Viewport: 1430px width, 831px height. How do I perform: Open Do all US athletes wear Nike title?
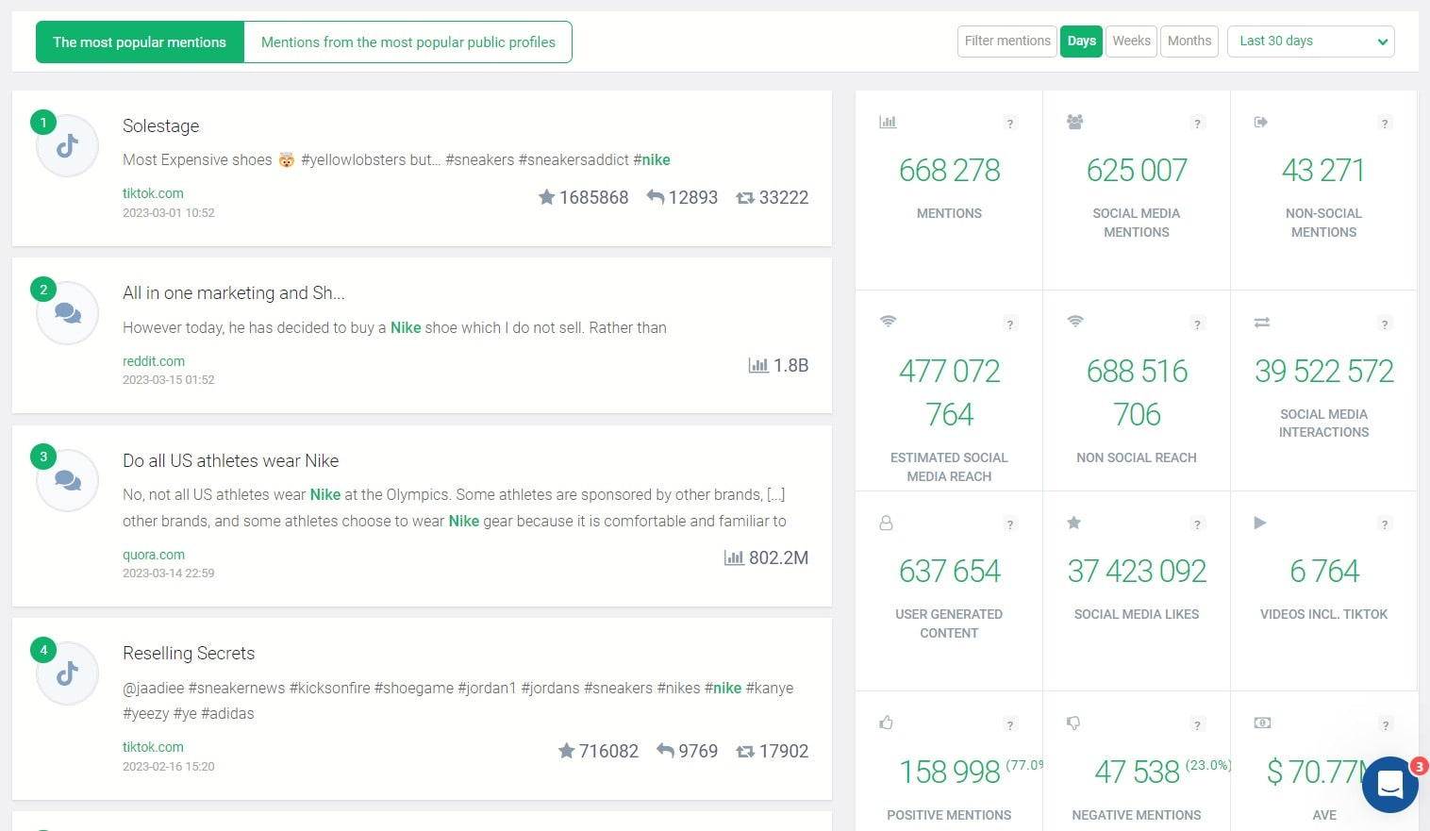coord(231,461)
